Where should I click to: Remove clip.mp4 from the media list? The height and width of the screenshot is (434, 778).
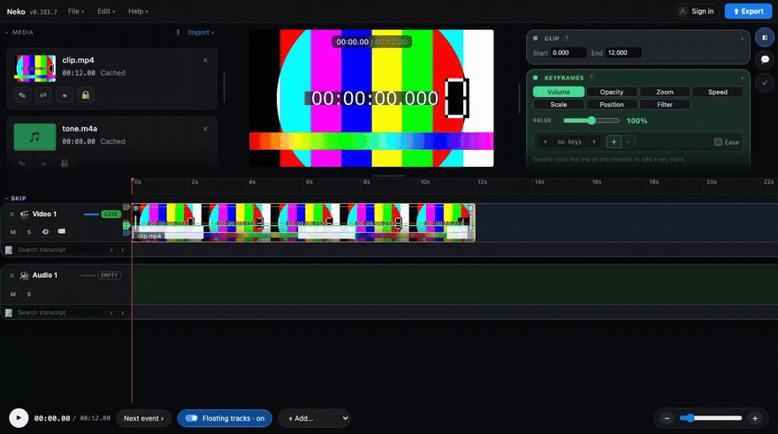(205, 60)
